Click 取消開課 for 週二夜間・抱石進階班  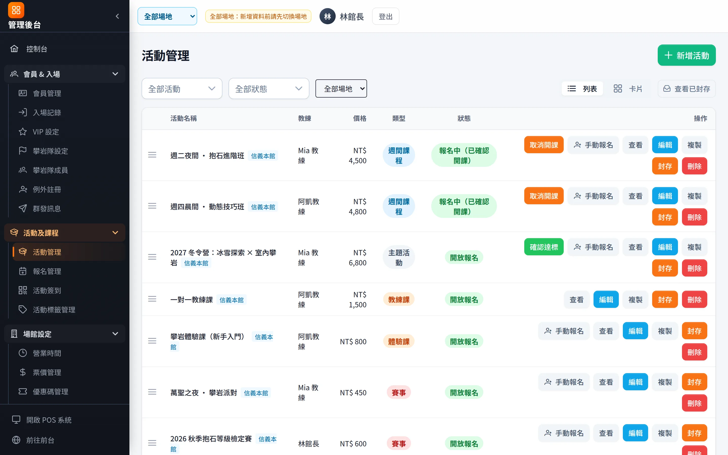pyautogui.click(x=543, y=145)
